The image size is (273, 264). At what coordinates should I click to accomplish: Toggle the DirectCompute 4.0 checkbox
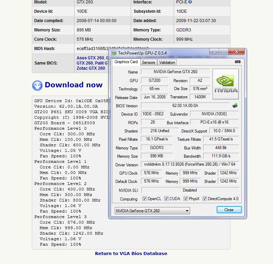click(205, 199)
